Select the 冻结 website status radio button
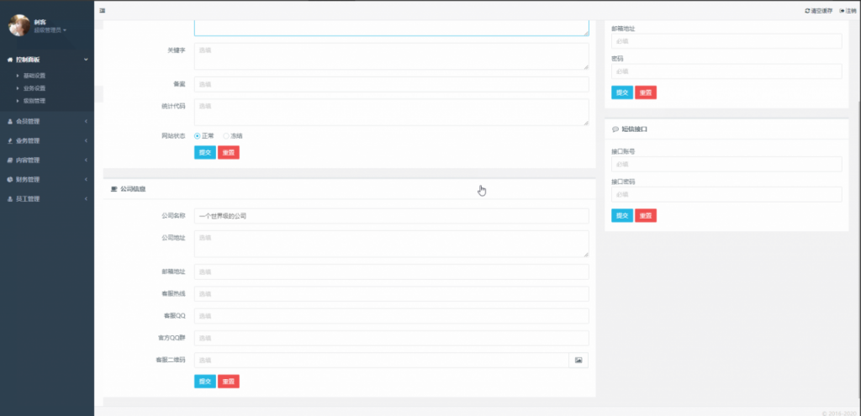Screen dimensions: 861x416 click(x=226, y=135)
